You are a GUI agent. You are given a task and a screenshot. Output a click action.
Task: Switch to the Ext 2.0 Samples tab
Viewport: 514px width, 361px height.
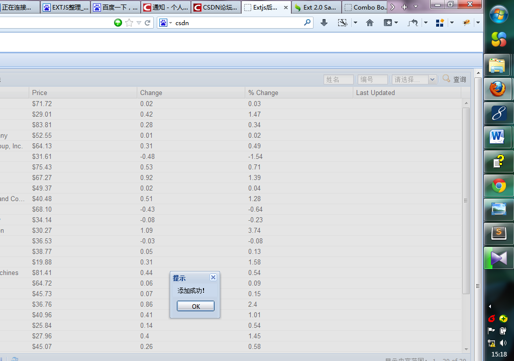tap(316, 7)
